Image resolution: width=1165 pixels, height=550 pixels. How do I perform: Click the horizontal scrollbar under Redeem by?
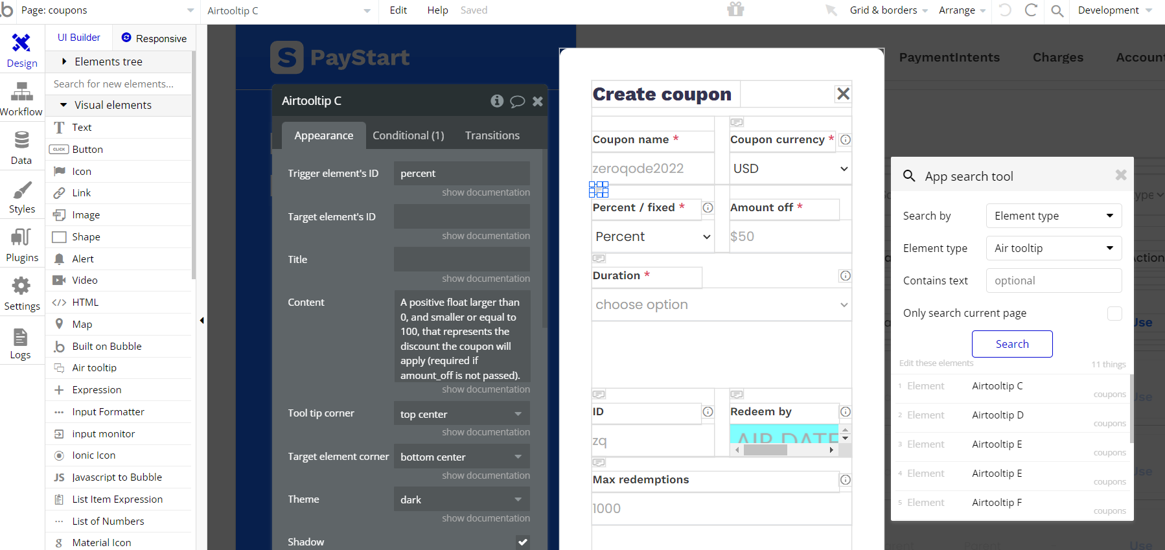coord(765,450)
